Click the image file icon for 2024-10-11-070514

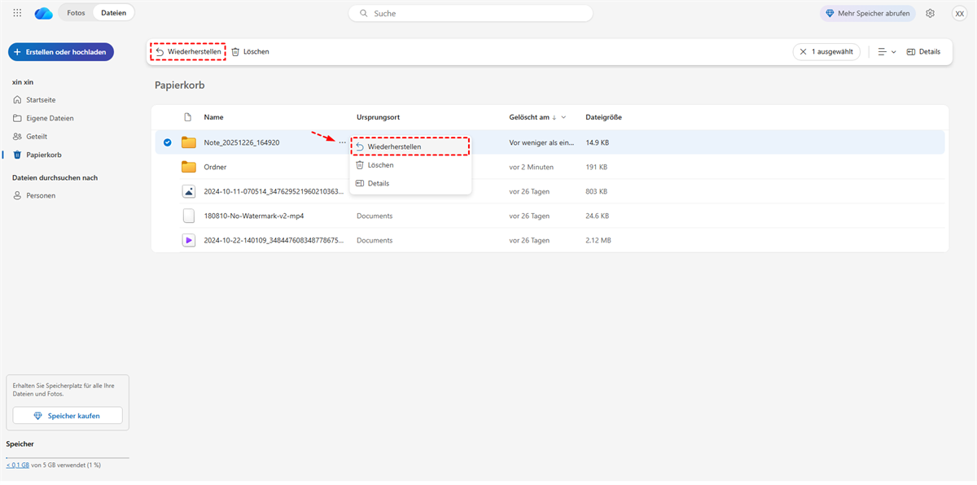click(x=189, y=191)
